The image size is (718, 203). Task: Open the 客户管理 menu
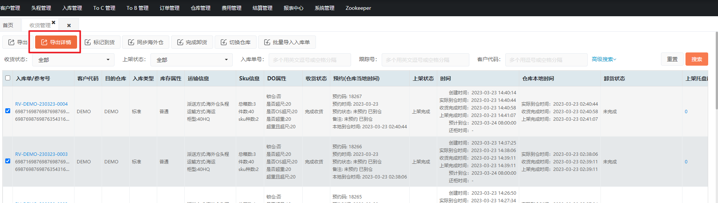[x=10, y=8]
